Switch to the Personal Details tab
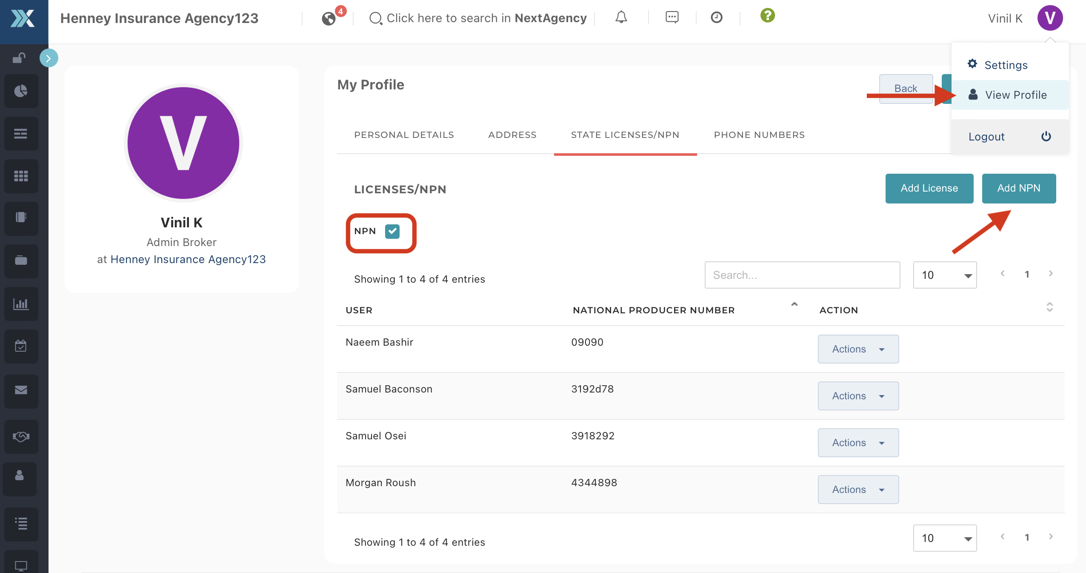 404,135
